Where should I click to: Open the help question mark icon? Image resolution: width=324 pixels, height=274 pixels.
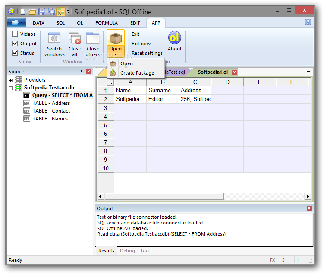click(308, 22)
